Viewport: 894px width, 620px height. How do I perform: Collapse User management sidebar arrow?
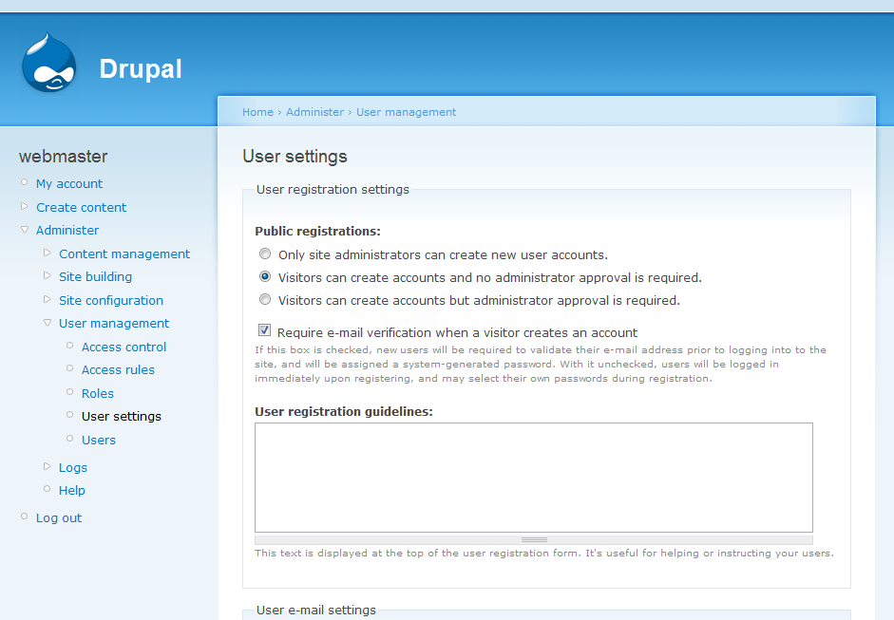click(x=48, y=323)
